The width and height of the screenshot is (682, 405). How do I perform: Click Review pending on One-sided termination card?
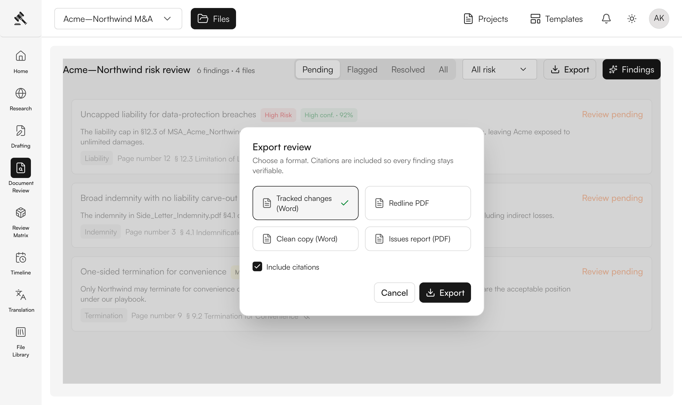[612, 272]
